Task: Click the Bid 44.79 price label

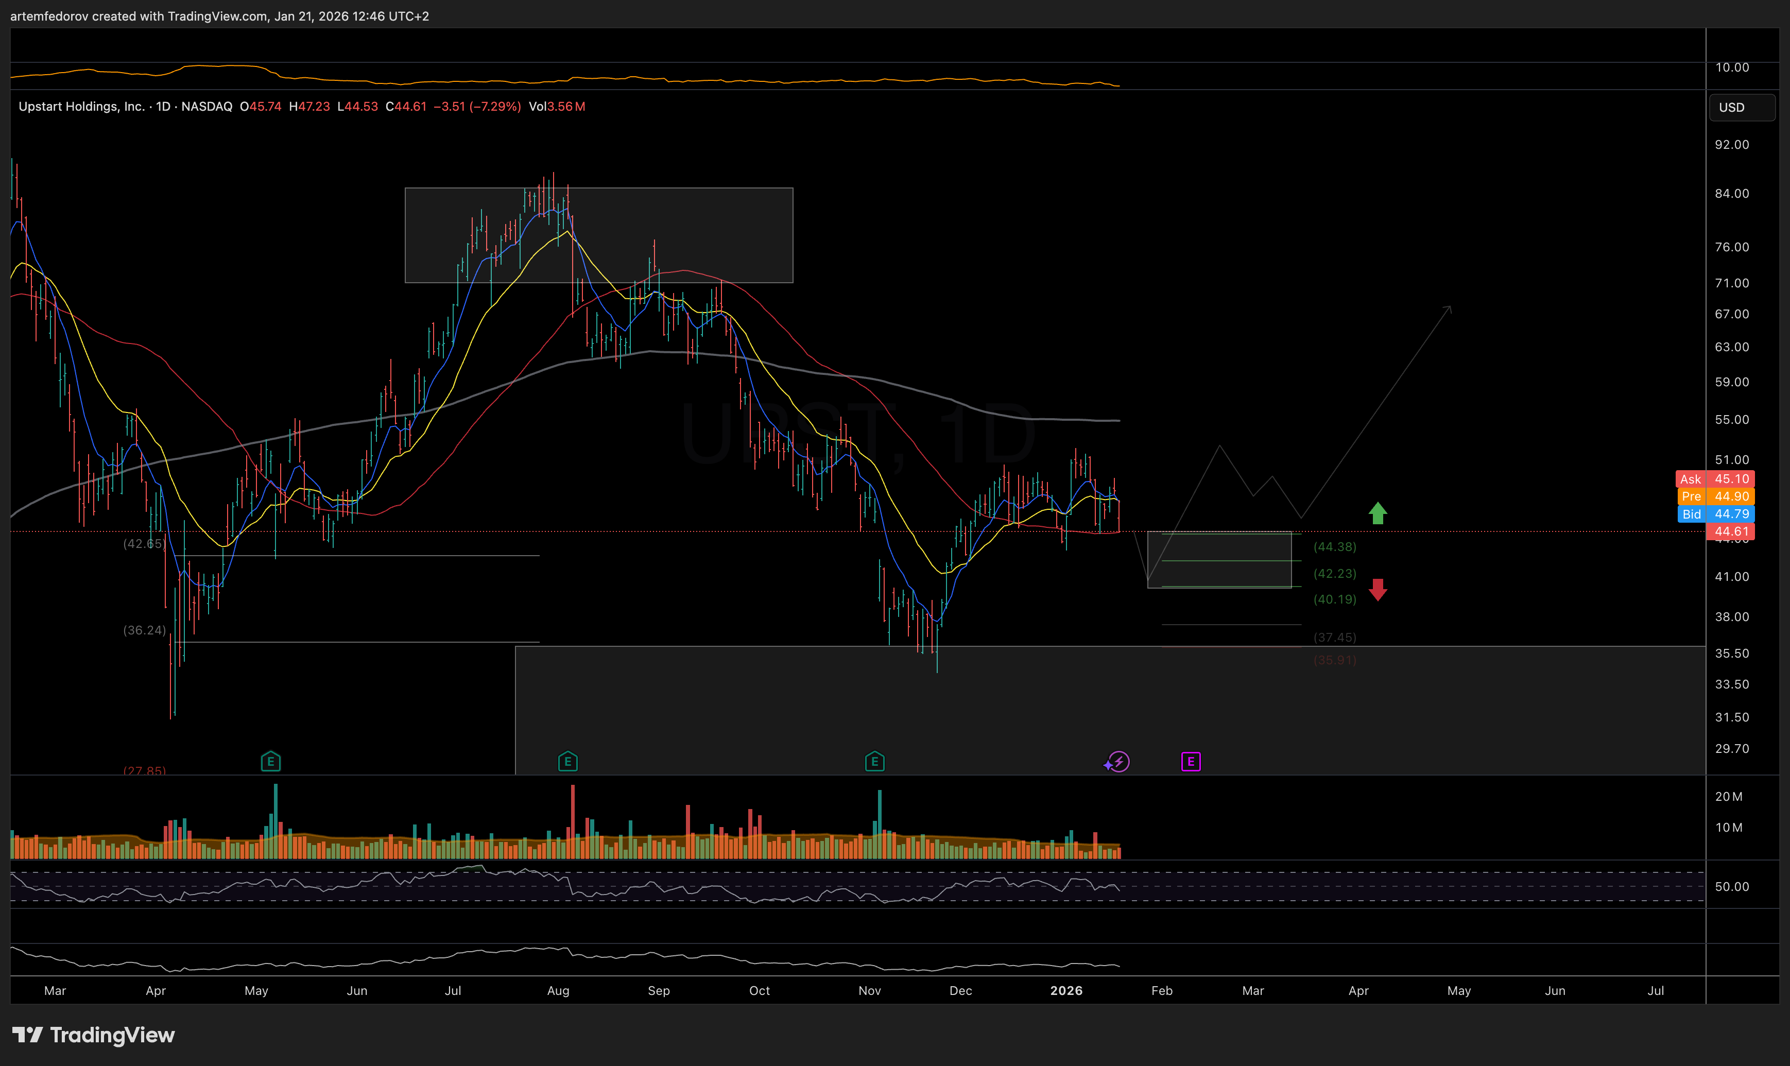Action: (x=1715, y=513)
